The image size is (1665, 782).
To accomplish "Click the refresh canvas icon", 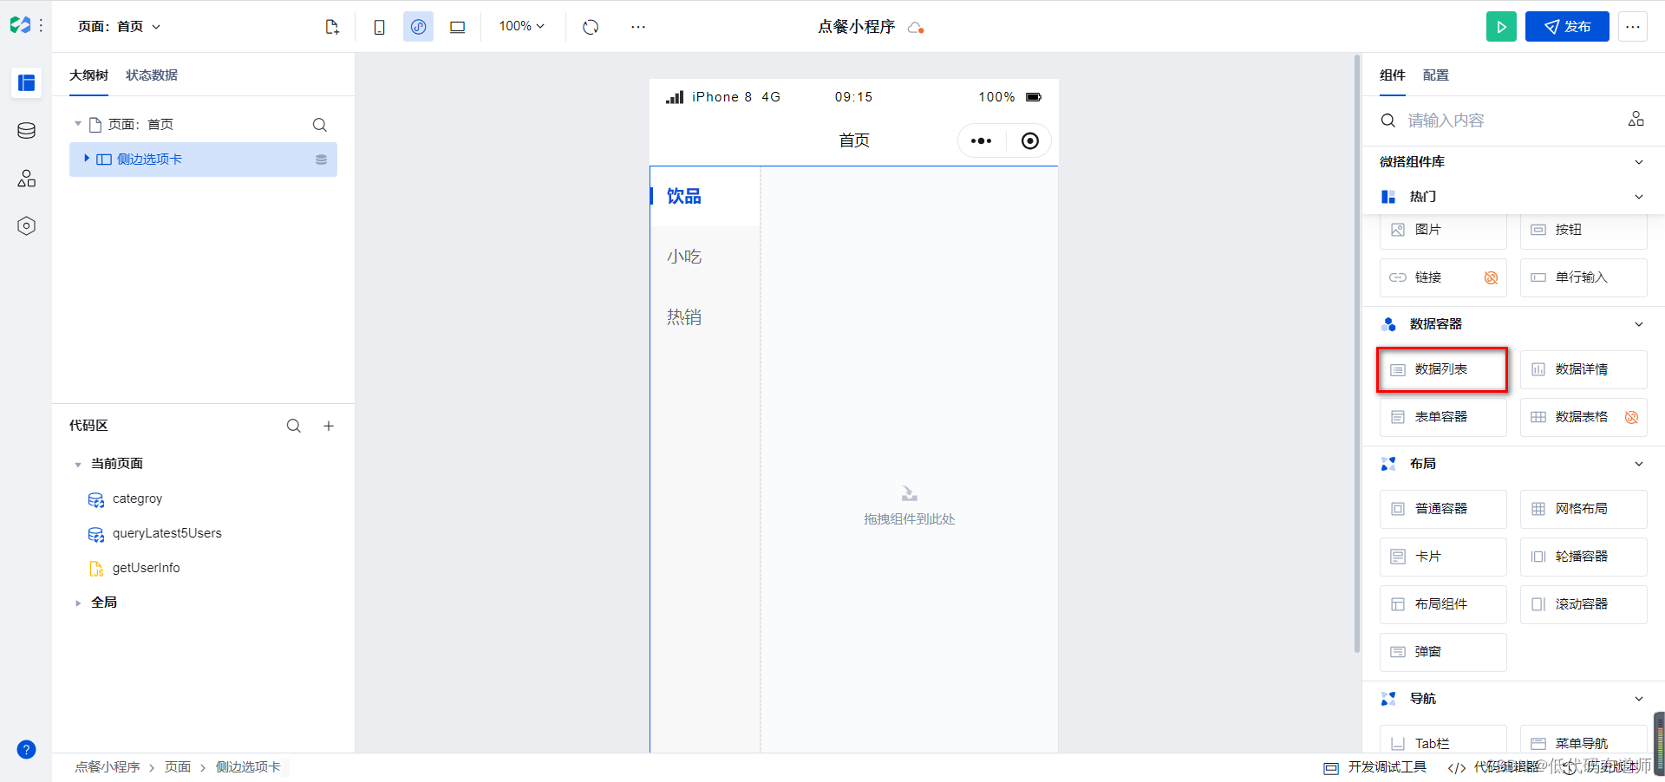I will [x=591, y=27].
